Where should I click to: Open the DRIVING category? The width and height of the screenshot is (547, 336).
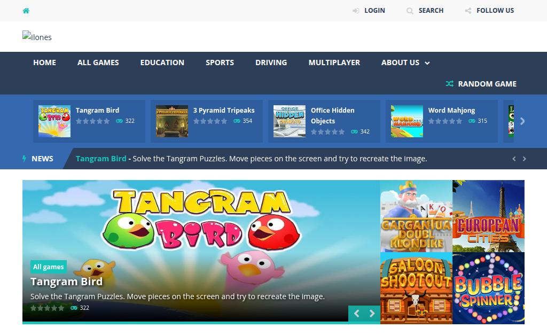pyautogui.click(x=271, y=62)
